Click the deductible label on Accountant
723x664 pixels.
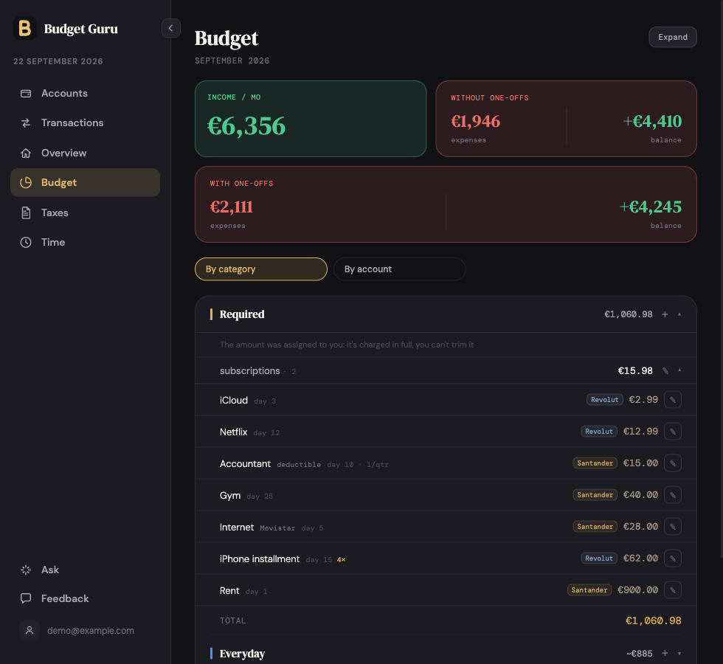299,465
